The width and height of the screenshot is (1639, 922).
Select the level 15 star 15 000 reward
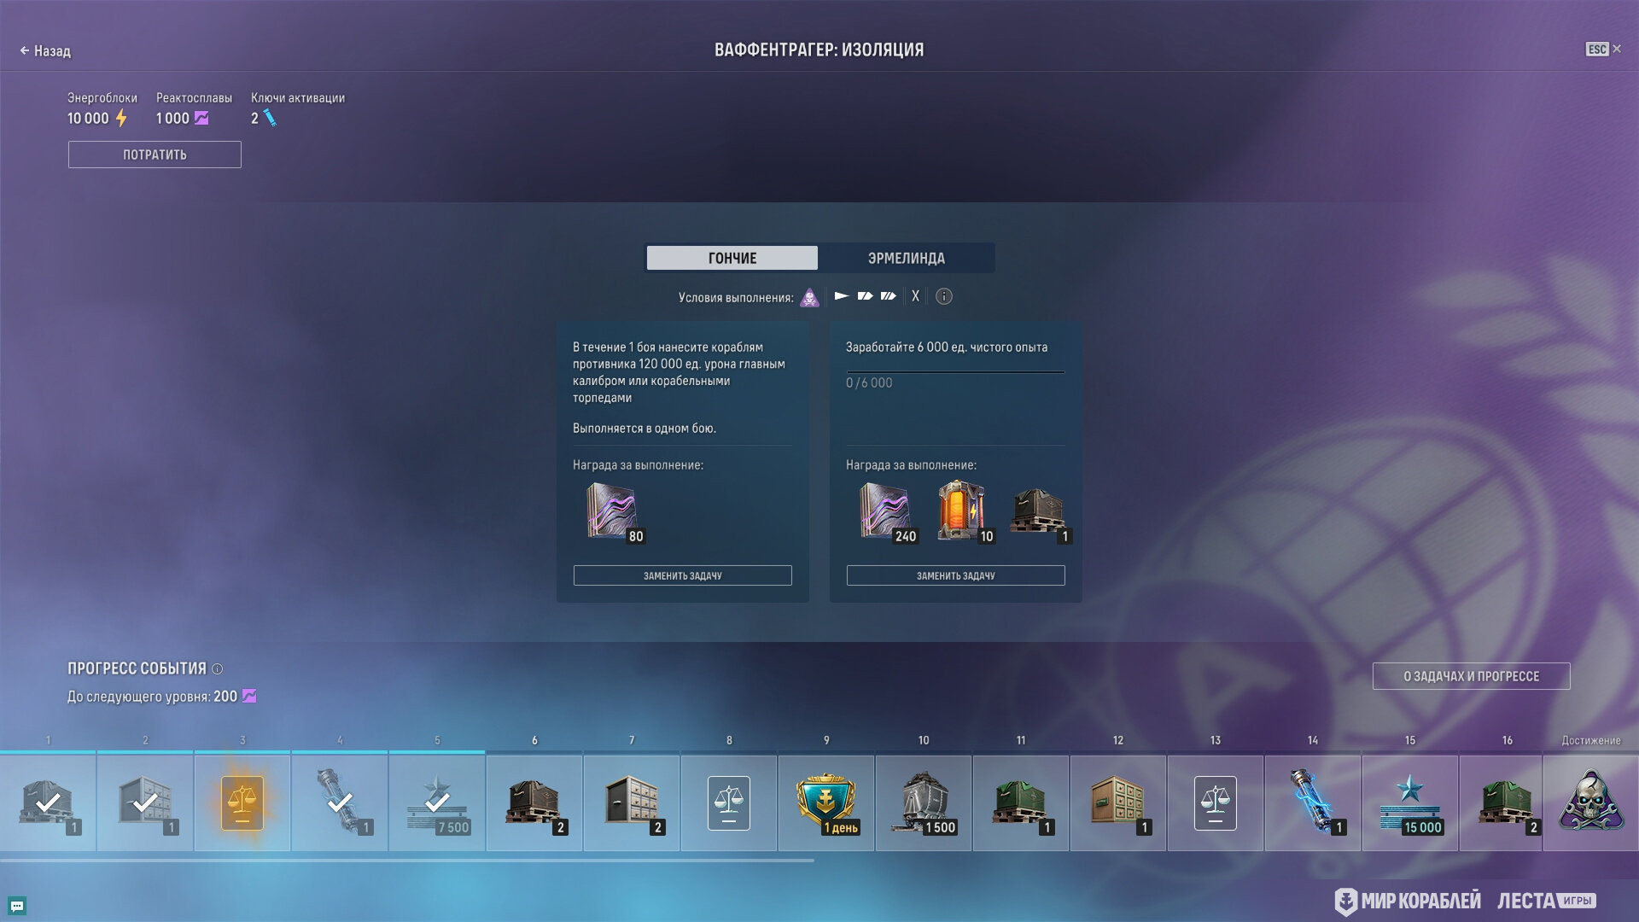tap(1409, 802)
